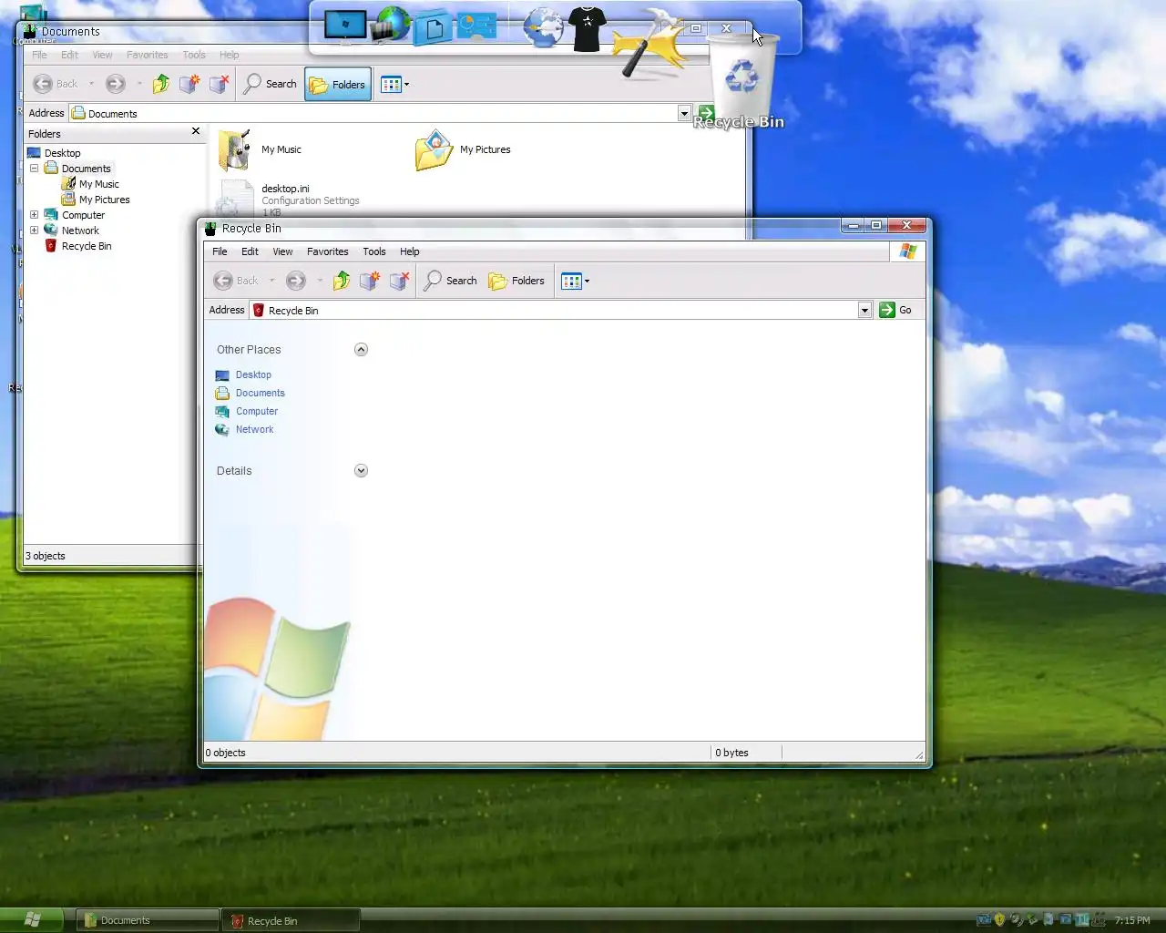Select My Pictures folder in Documents window

(463, 149)
